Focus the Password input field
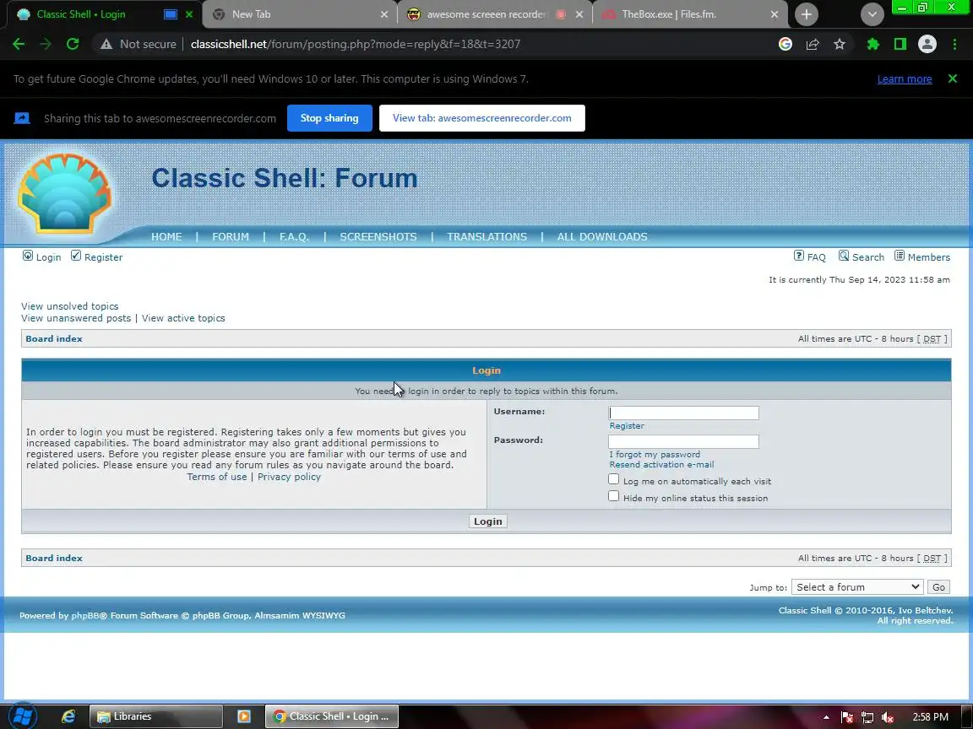Image resolution: width=973 pixels, height=729 pixels. tap(683, 441)
